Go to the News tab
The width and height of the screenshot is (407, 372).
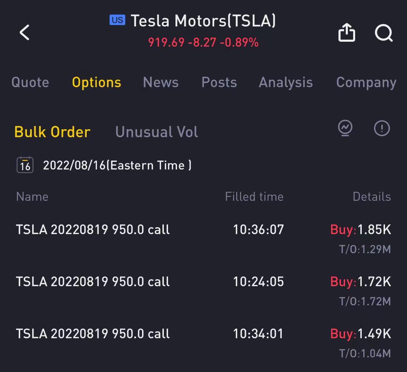coord(161,82)
